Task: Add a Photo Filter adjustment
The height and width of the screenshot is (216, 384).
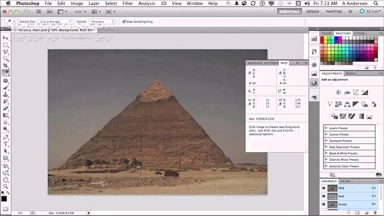Action: click(x=365, y=104)
